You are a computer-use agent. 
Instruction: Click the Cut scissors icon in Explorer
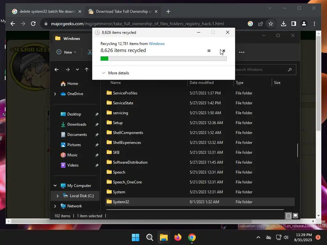(x=90, y=52)
